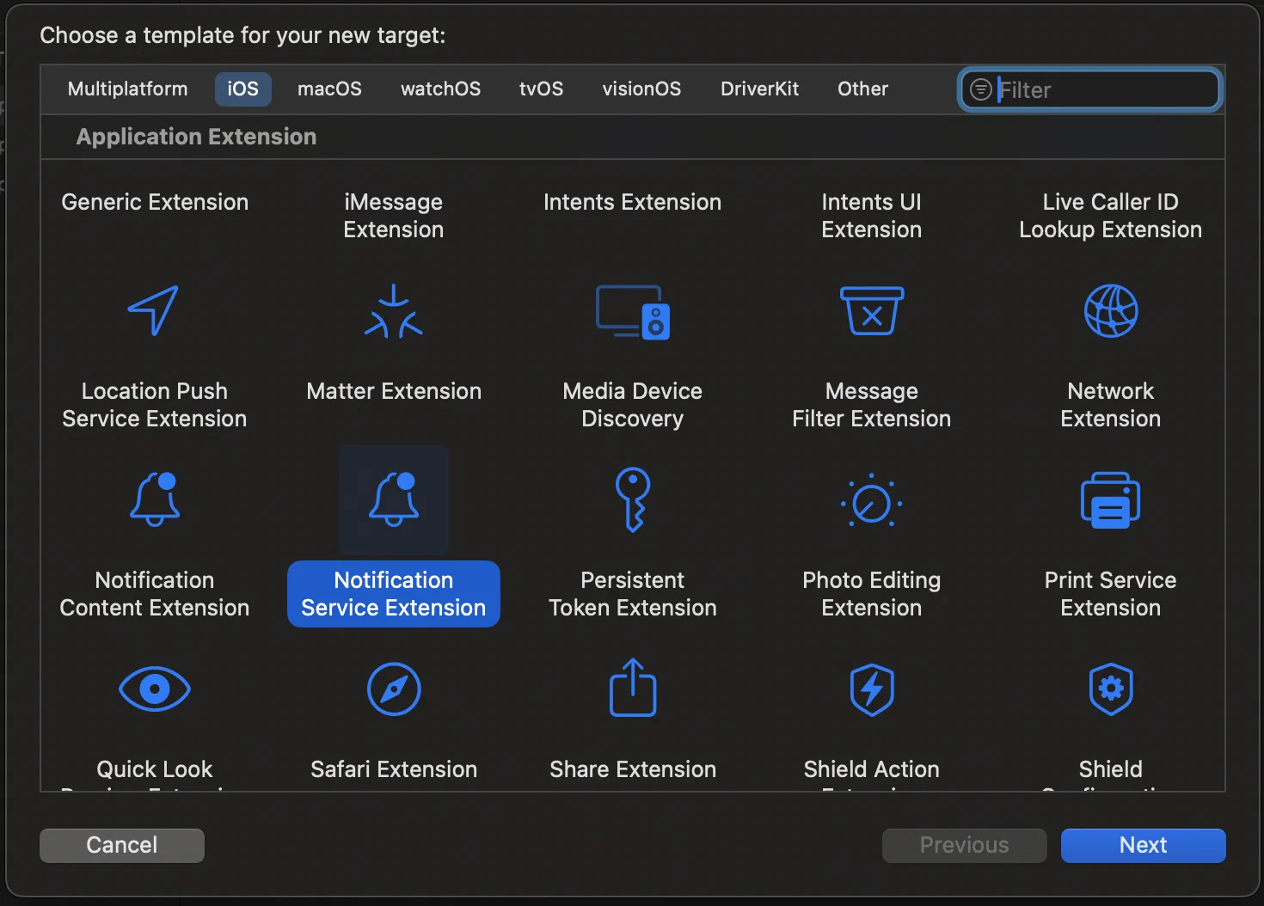Screen dimensions: 1264x906
Task: Click the Network Extension globe icon
Action: (1110, 311)
